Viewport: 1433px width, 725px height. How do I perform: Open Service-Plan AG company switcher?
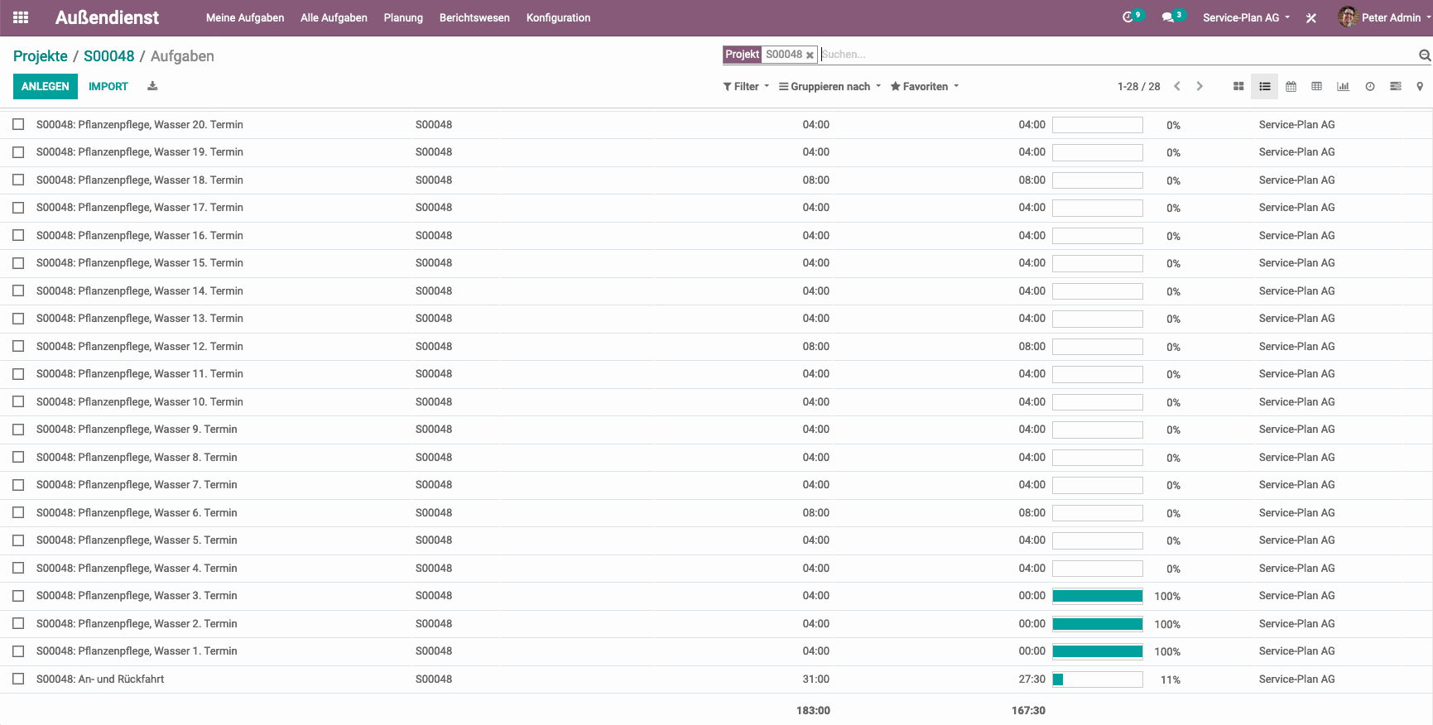[x=1246, y=17]
